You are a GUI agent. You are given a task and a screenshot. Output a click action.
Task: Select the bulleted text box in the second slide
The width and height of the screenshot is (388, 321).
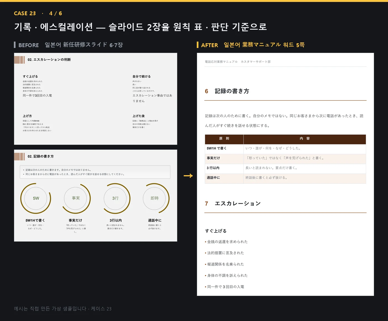[95, 172]
